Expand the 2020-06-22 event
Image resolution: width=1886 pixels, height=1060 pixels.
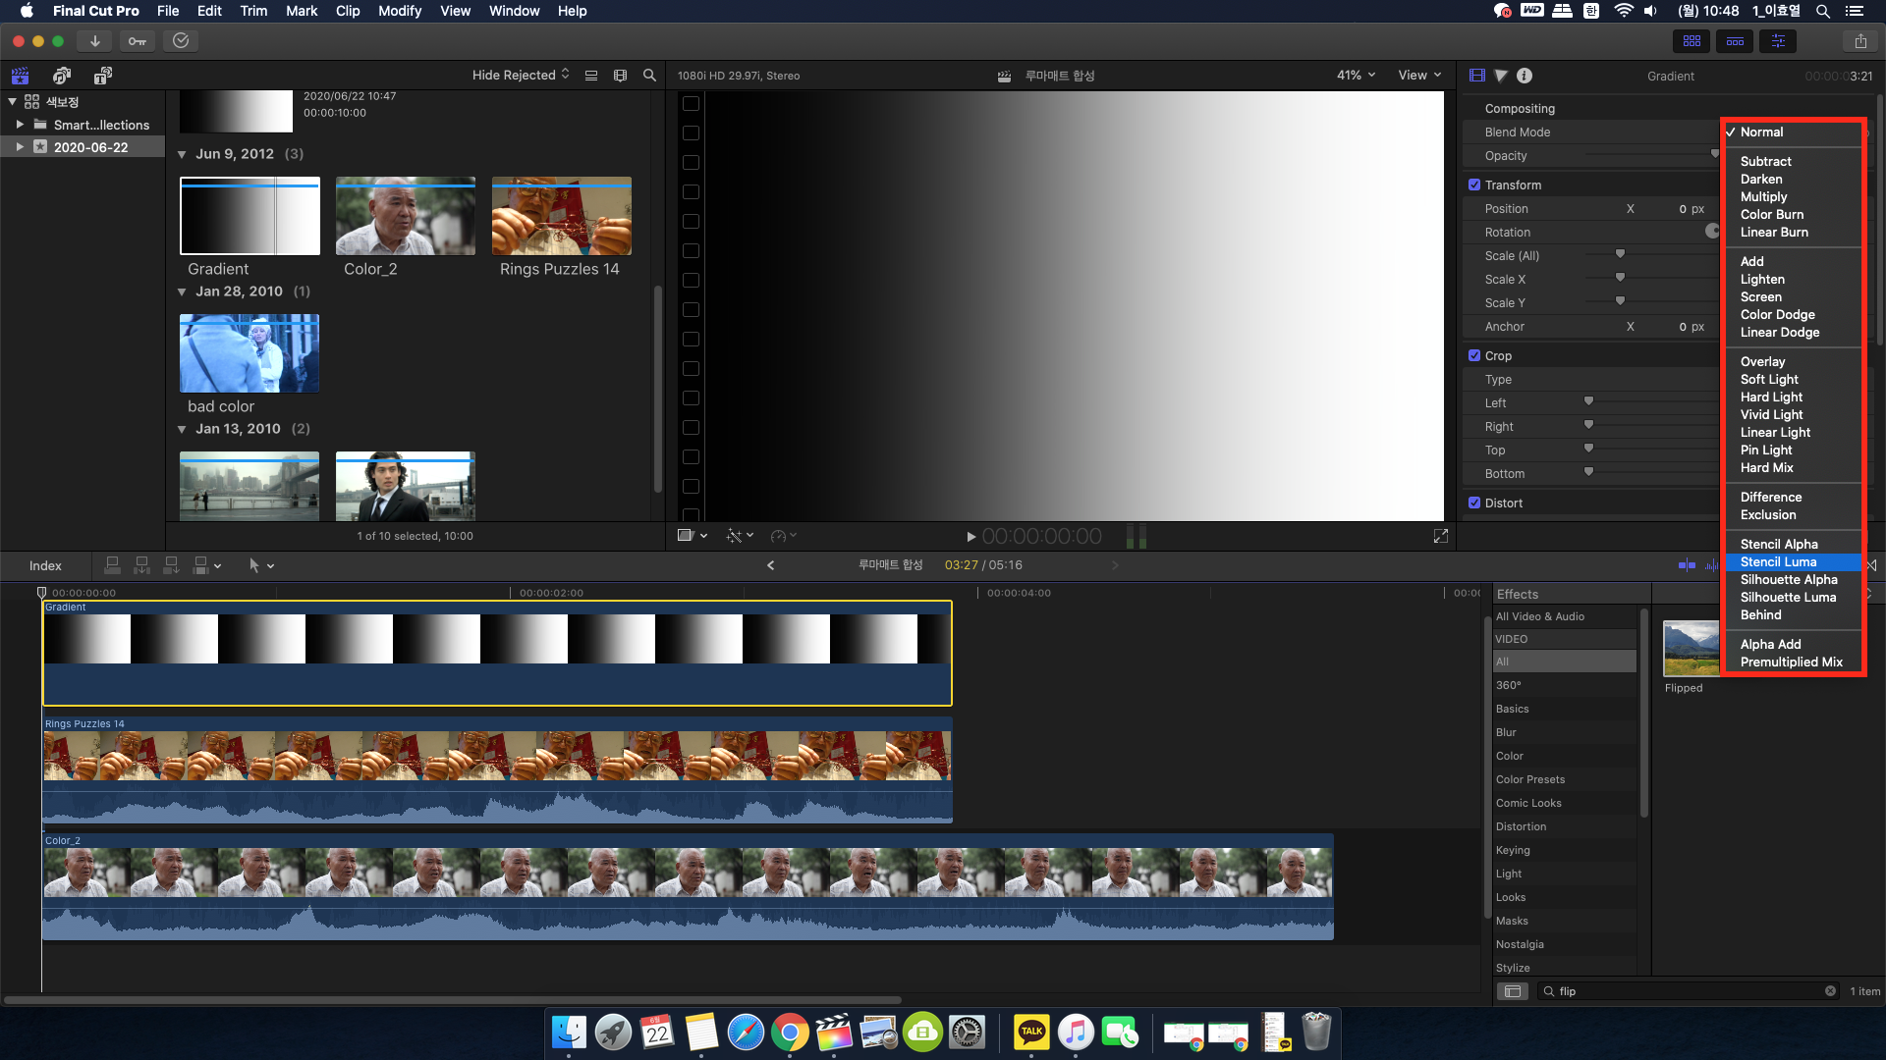click(20, 147)
